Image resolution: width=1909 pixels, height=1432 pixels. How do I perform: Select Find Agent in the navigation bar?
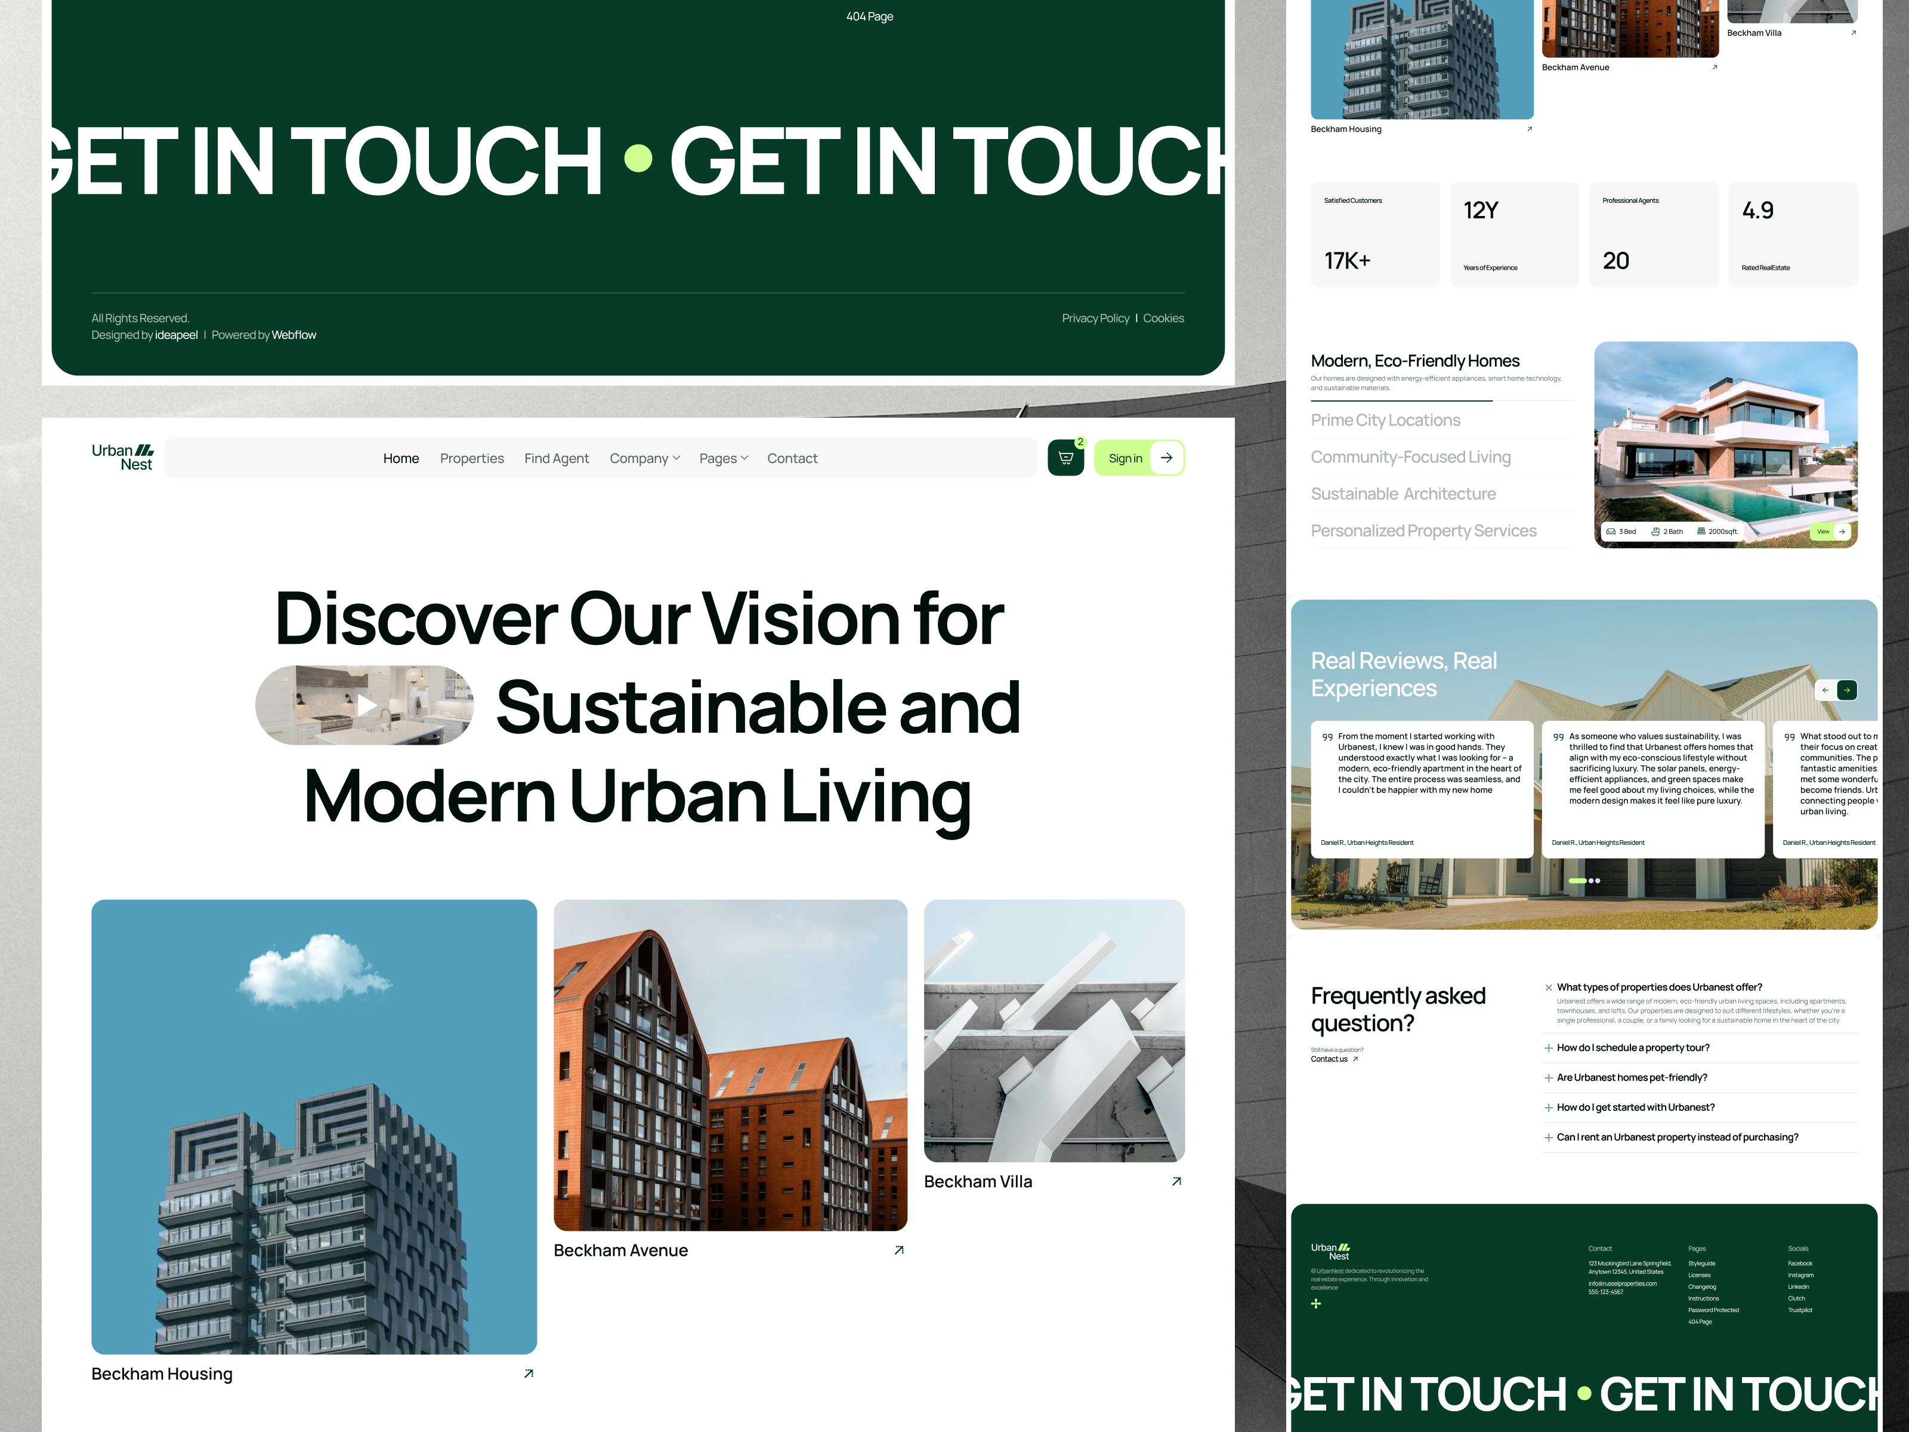556,458
